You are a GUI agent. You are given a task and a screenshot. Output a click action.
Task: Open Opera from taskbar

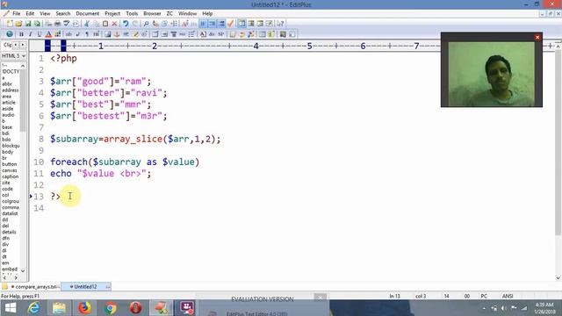(x=135, y=308)
